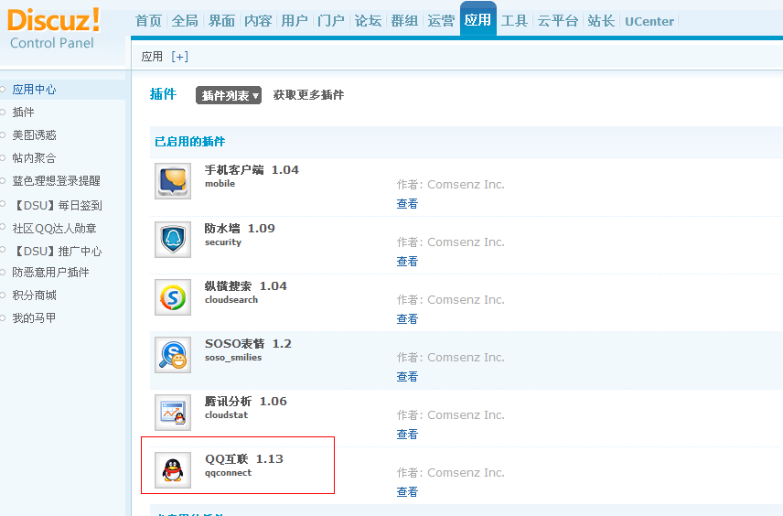The width and height of the screenshot is (783, 516).
Task: Open the 插件列表 dropdown
Action: [x=229, y=95]
